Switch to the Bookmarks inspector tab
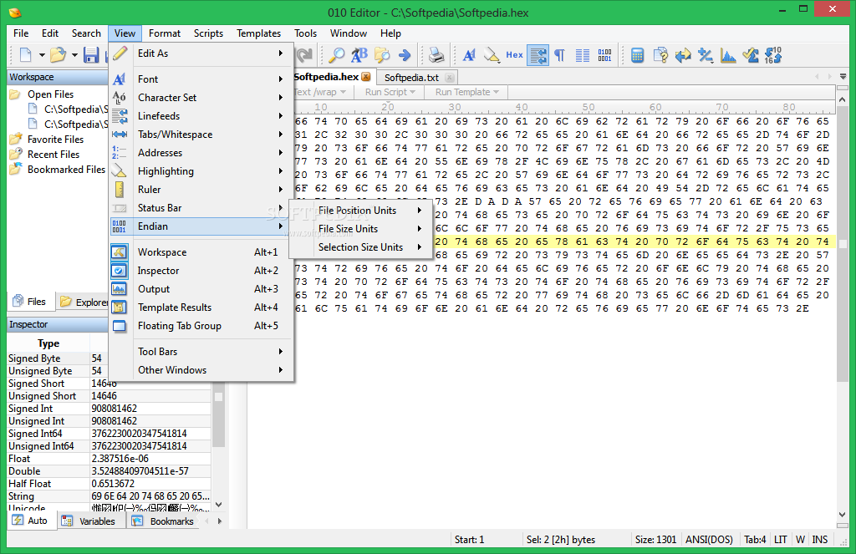 tap(164, 521)
